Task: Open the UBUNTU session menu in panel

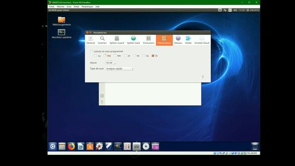Action: click(x=253, y=10)
